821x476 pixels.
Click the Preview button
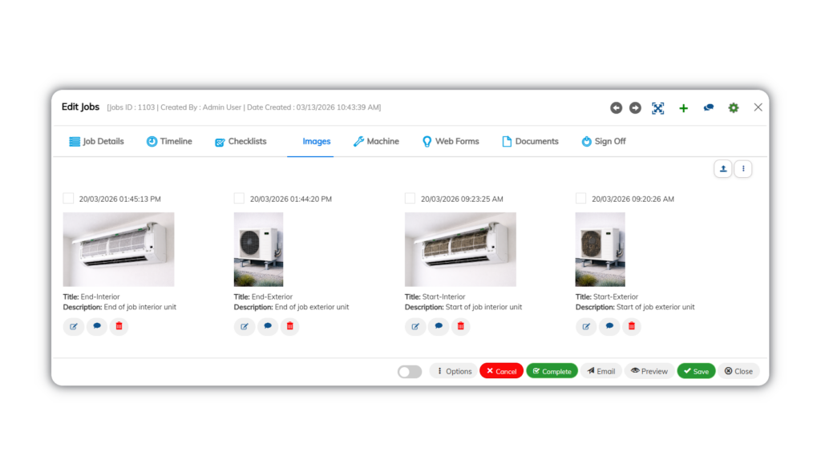649,371
